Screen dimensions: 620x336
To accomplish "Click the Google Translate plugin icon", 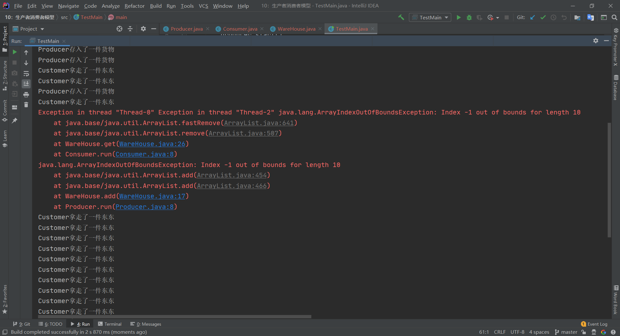I will 591,17.
